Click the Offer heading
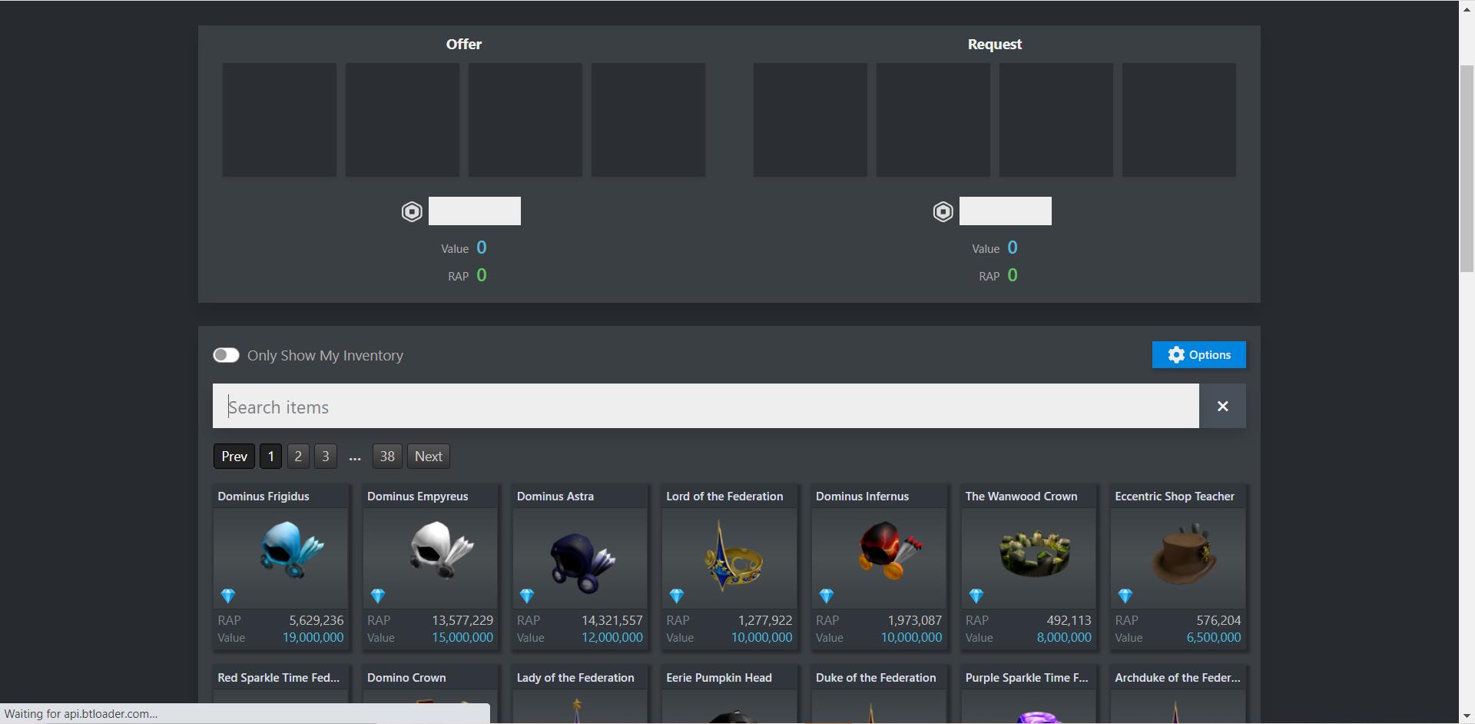 (464, 44)
